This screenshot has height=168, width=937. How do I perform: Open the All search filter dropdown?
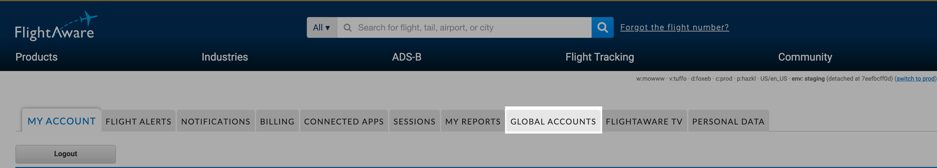[x=322, y=27]
